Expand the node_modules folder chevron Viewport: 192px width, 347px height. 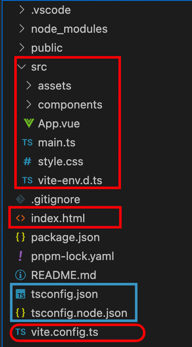[x=22, y=29]
